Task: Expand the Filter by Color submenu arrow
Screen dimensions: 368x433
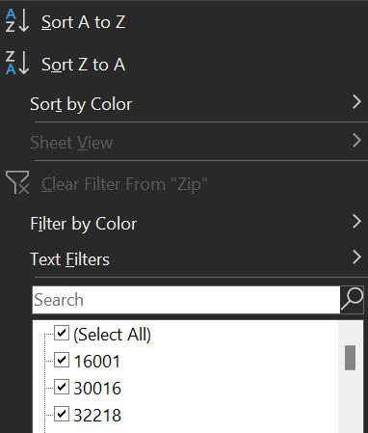Action: point(356,222)
